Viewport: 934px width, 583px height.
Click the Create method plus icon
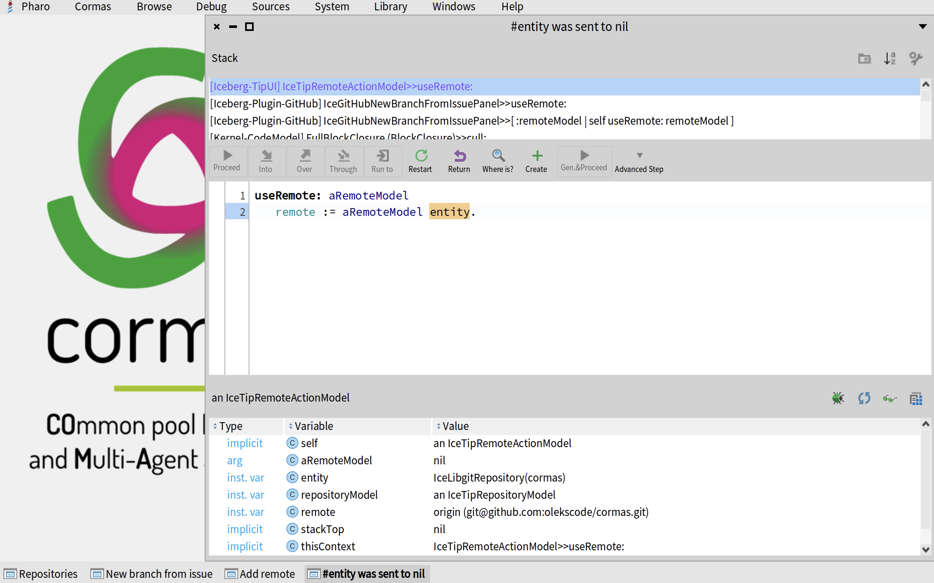(537, 156)
